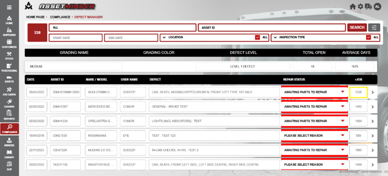The height and width of the screenshot is (176, 388).
Task: Open repair status dropdown for 00MH1234
Action: 314,121
